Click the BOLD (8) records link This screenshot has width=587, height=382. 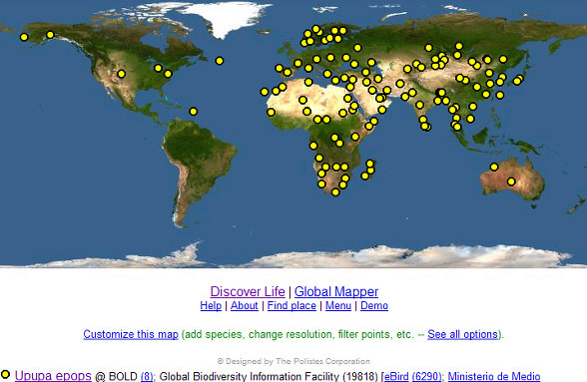tap(147, 376)
